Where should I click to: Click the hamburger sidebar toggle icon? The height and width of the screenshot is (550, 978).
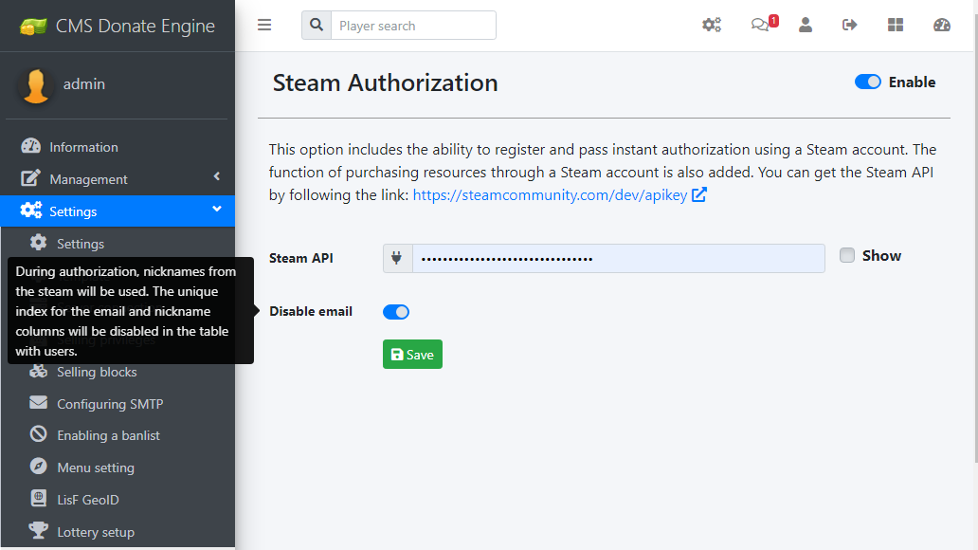pyautogui.click(x=264, y=26)
